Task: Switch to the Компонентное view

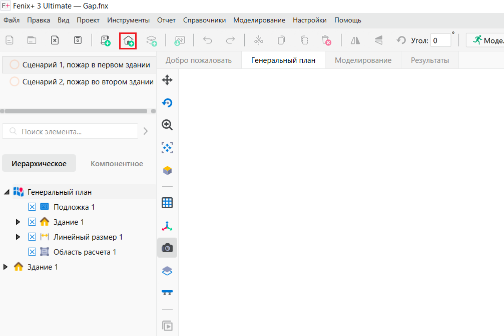Action: [x=117, y=164]
